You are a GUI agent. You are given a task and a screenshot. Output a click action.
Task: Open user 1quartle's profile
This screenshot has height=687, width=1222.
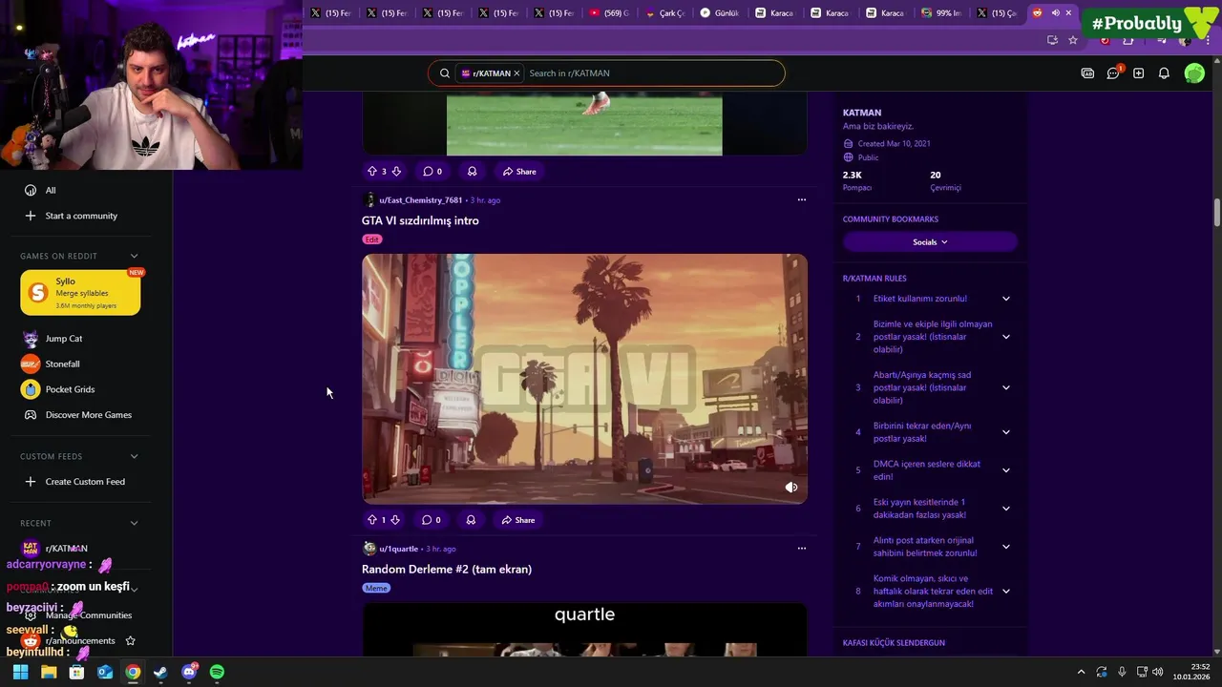point(398,549)
